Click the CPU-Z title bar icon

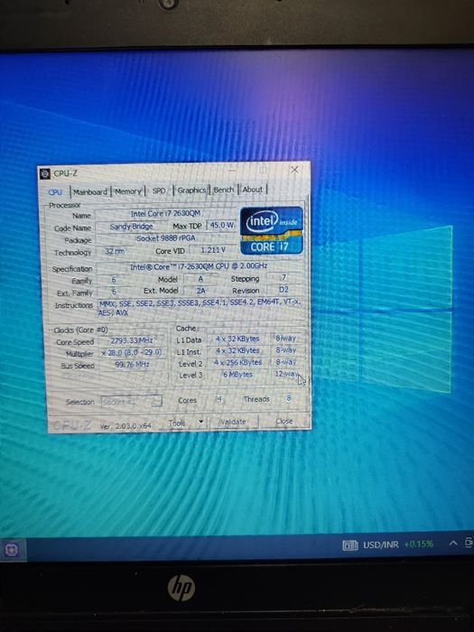pos(45,174)
